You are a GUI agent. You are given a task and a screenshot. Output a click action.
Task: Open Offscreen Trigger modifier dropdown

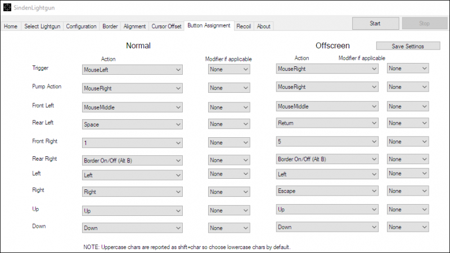[408, 68]
